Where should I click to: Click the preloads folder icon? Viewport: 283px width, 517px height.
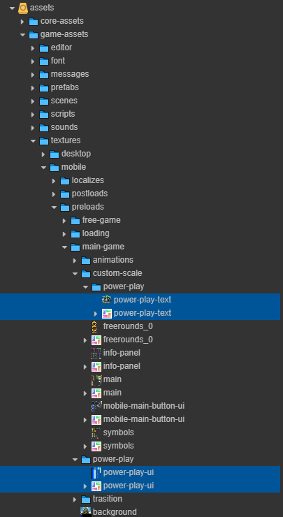65,207
